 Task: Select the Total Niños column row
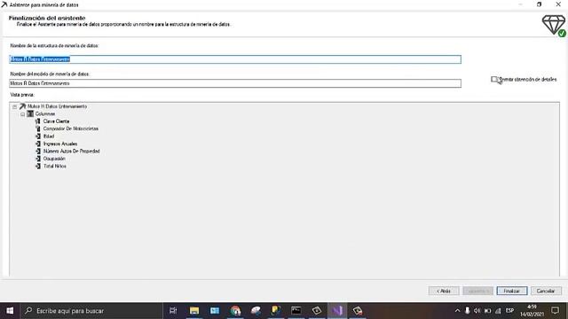(x=55, y=167)
